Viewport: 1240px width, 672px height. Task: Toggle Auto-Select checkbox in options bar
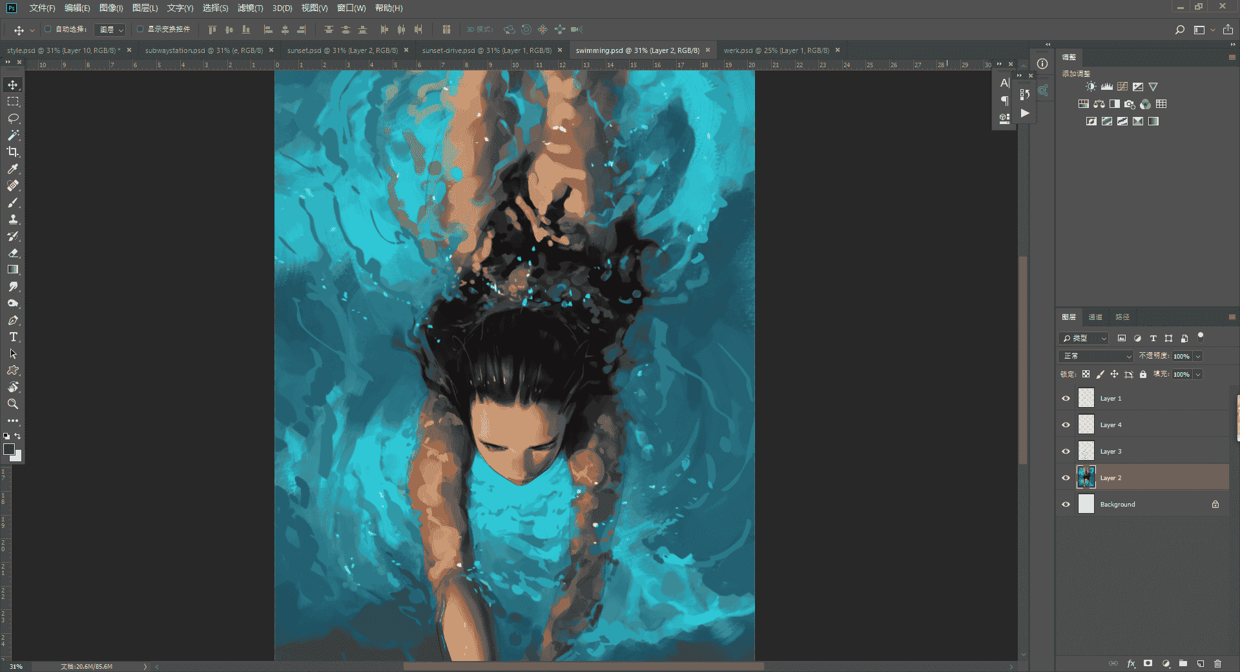pyautogui.click(x=48, y=29)
